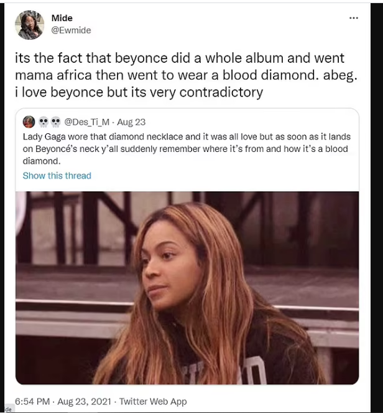
Task: Click the "Aug 23, 2021" footer date
Action: 85,401
